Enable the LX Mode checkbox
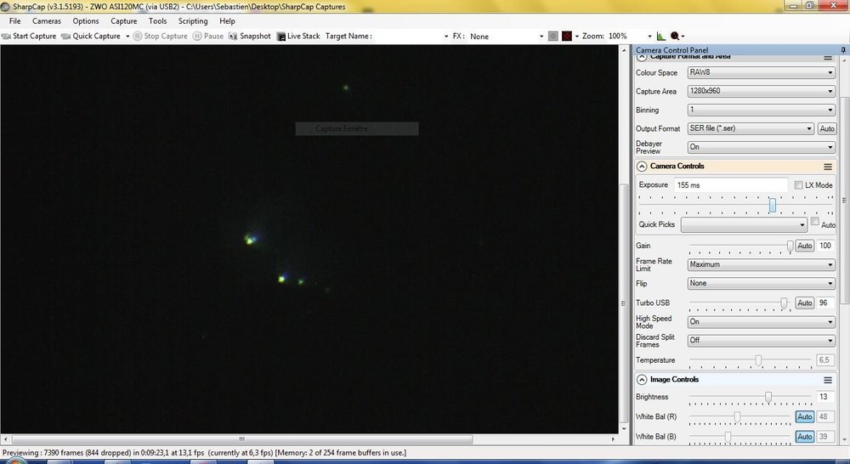The image size is (850, 464). tap(798, 185)
